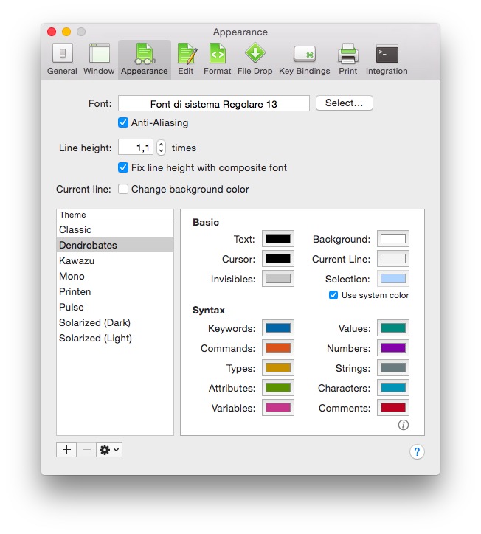The height and width of the screenshot is (534, 481).
Task: Click the Line height value field
Action: [x=136, y=148]
